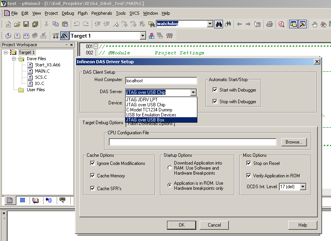Select the Target Debug Options tab
The height and width of the screenshot is (241, 331).
[x=103, y=123]
